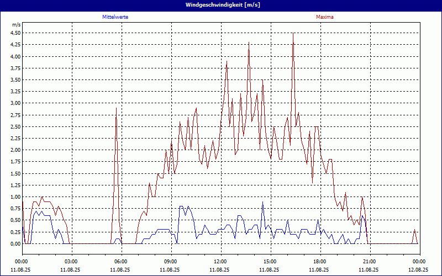442x276 pixels.
Task: Click the 12:00 time label on the x-axis
Action: pyautogui.click(x=220, y=262)
